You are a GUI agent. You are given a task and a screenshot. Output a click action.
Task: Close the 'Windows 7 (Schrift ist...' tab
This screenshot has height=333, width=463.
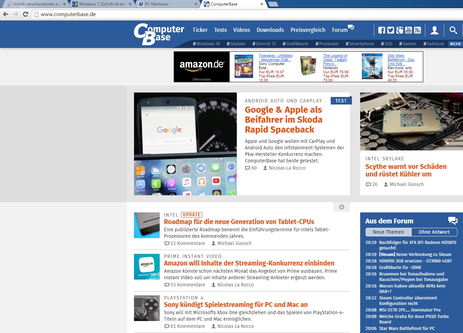point(130,4)
